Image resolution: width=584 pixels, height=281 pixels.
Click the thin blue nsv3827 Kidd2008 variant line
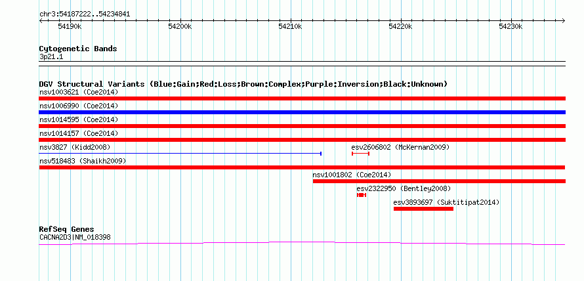[180, 153]
